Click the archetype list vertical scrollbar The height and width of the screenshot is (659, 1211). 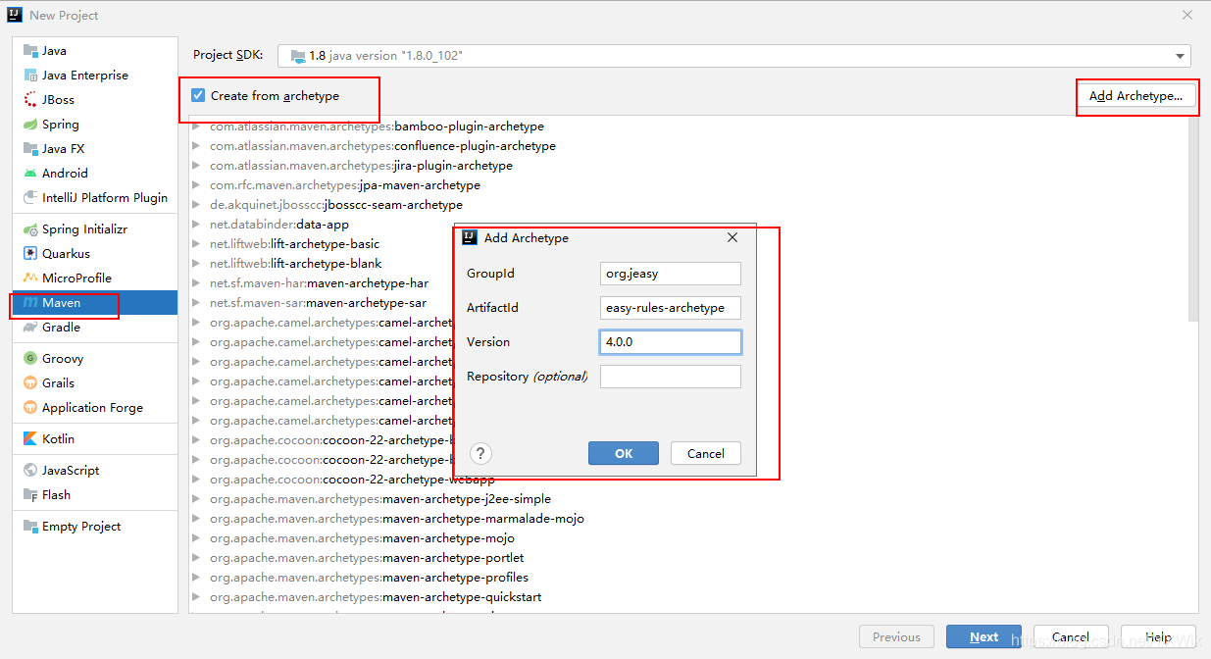click(1192, 220)
